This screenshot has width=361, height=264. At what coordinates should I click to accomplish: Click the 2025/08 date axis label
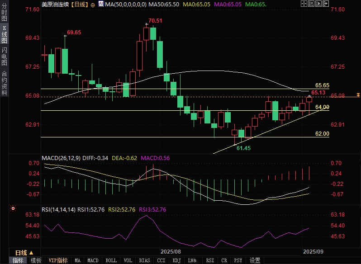point(171,252)
